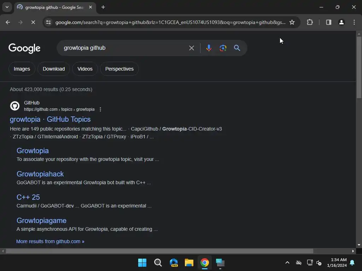
Task: Open Chrome extensions puzzle icon
Action: pyautogui.click(x=310, y=22)
